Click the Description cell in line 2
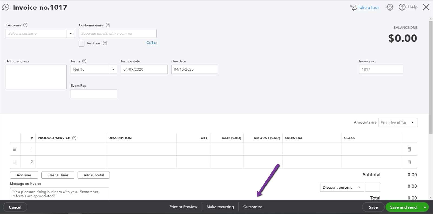The height and width of the screenshot is (214, 433). click(141, 162)
